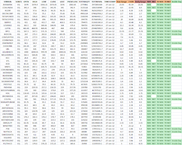Select the INFOTECENT symbol cell

8,141
